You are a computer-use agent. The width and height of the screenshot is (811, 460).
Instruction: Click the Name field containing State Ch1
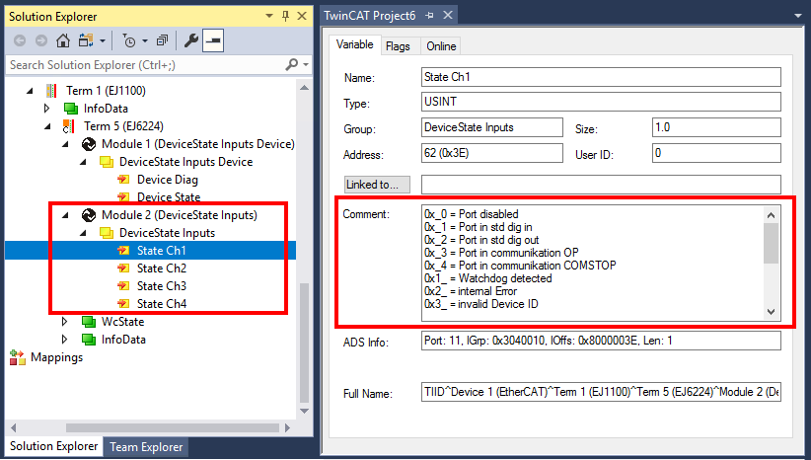[601, 77]
